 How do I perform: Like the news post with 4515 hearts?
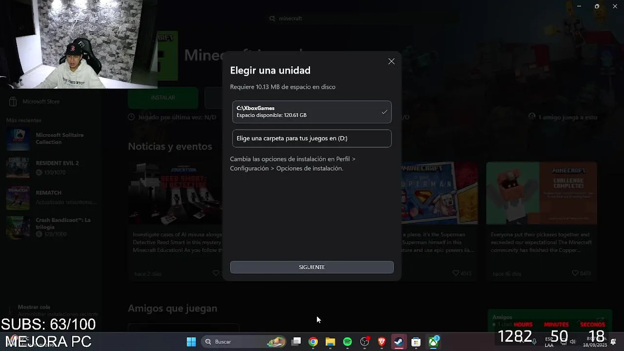click(456, 273)
